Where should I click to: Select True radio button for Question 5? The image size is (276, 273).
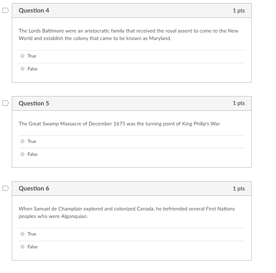[x=22, y=141]
